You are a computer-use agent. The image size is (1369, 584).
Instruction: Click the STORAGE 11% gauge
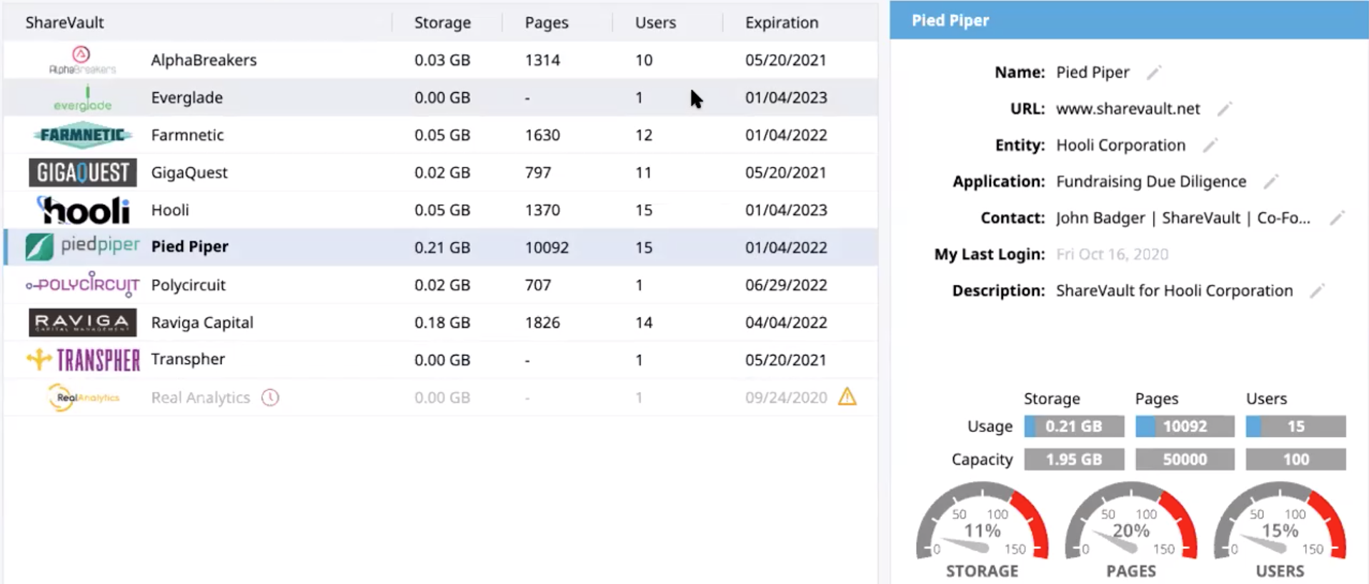pyautogui.click(x=982, y=528)
